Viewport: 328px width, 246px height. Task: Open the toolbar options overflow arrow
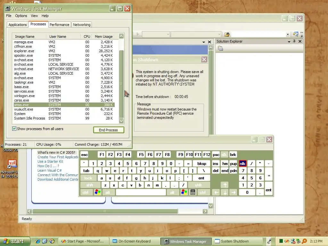[x=302, y=35]
